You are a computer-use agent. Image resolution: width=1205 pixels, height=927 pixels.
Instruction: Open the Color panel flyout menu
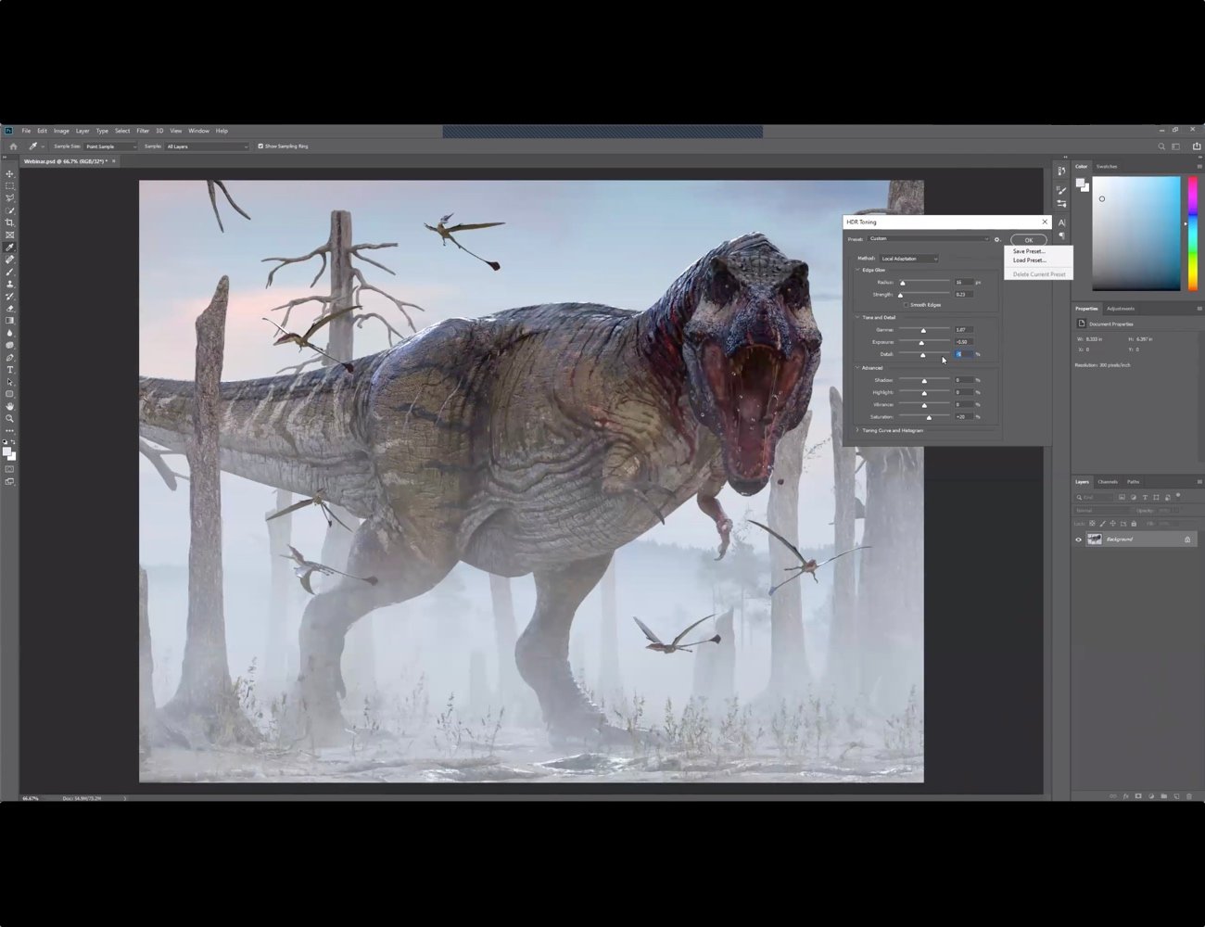point(1199,167)
